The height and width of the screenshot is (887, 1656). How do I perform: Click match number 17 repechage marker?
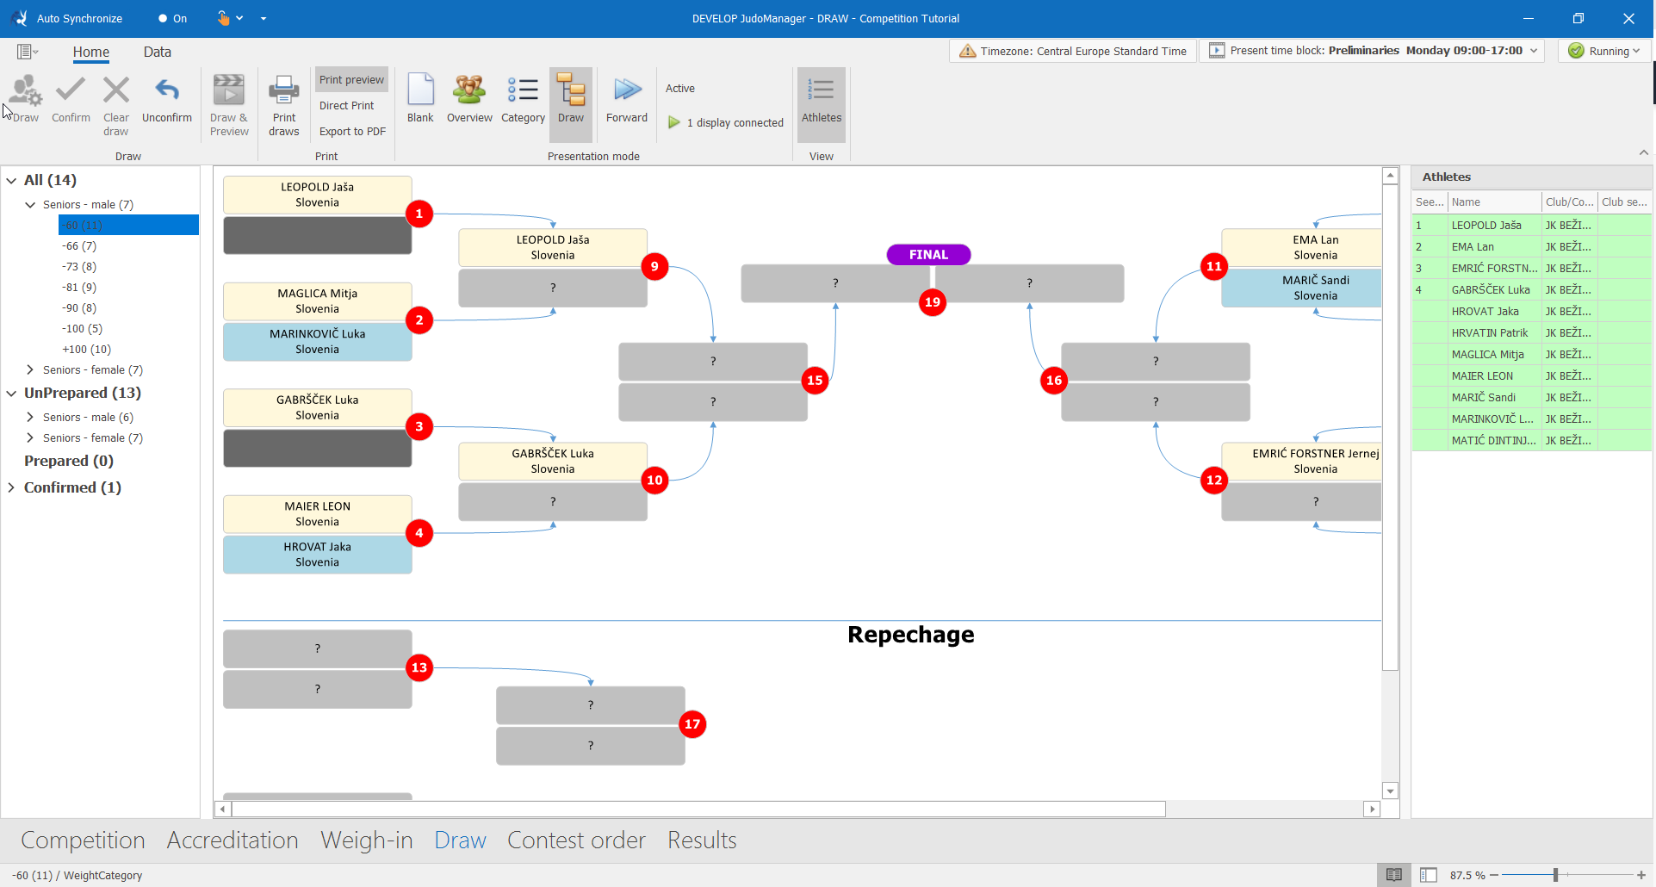pyautogui.click(x=692, y=724)
